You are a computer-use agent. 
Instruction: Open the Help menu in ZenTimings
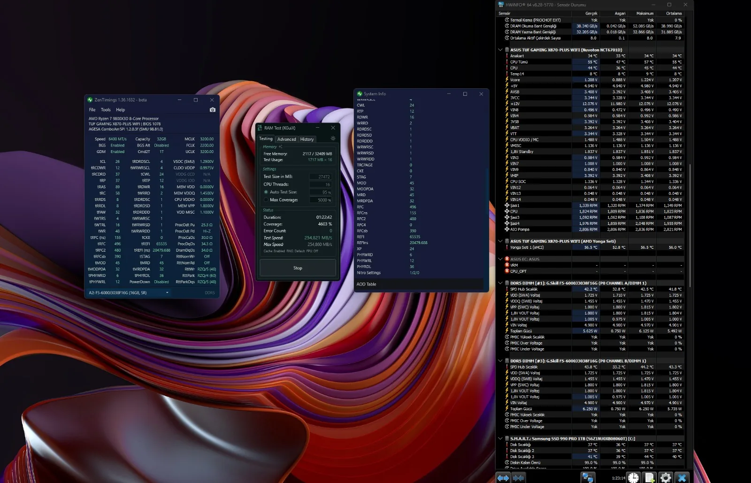(x=121, y=110)
